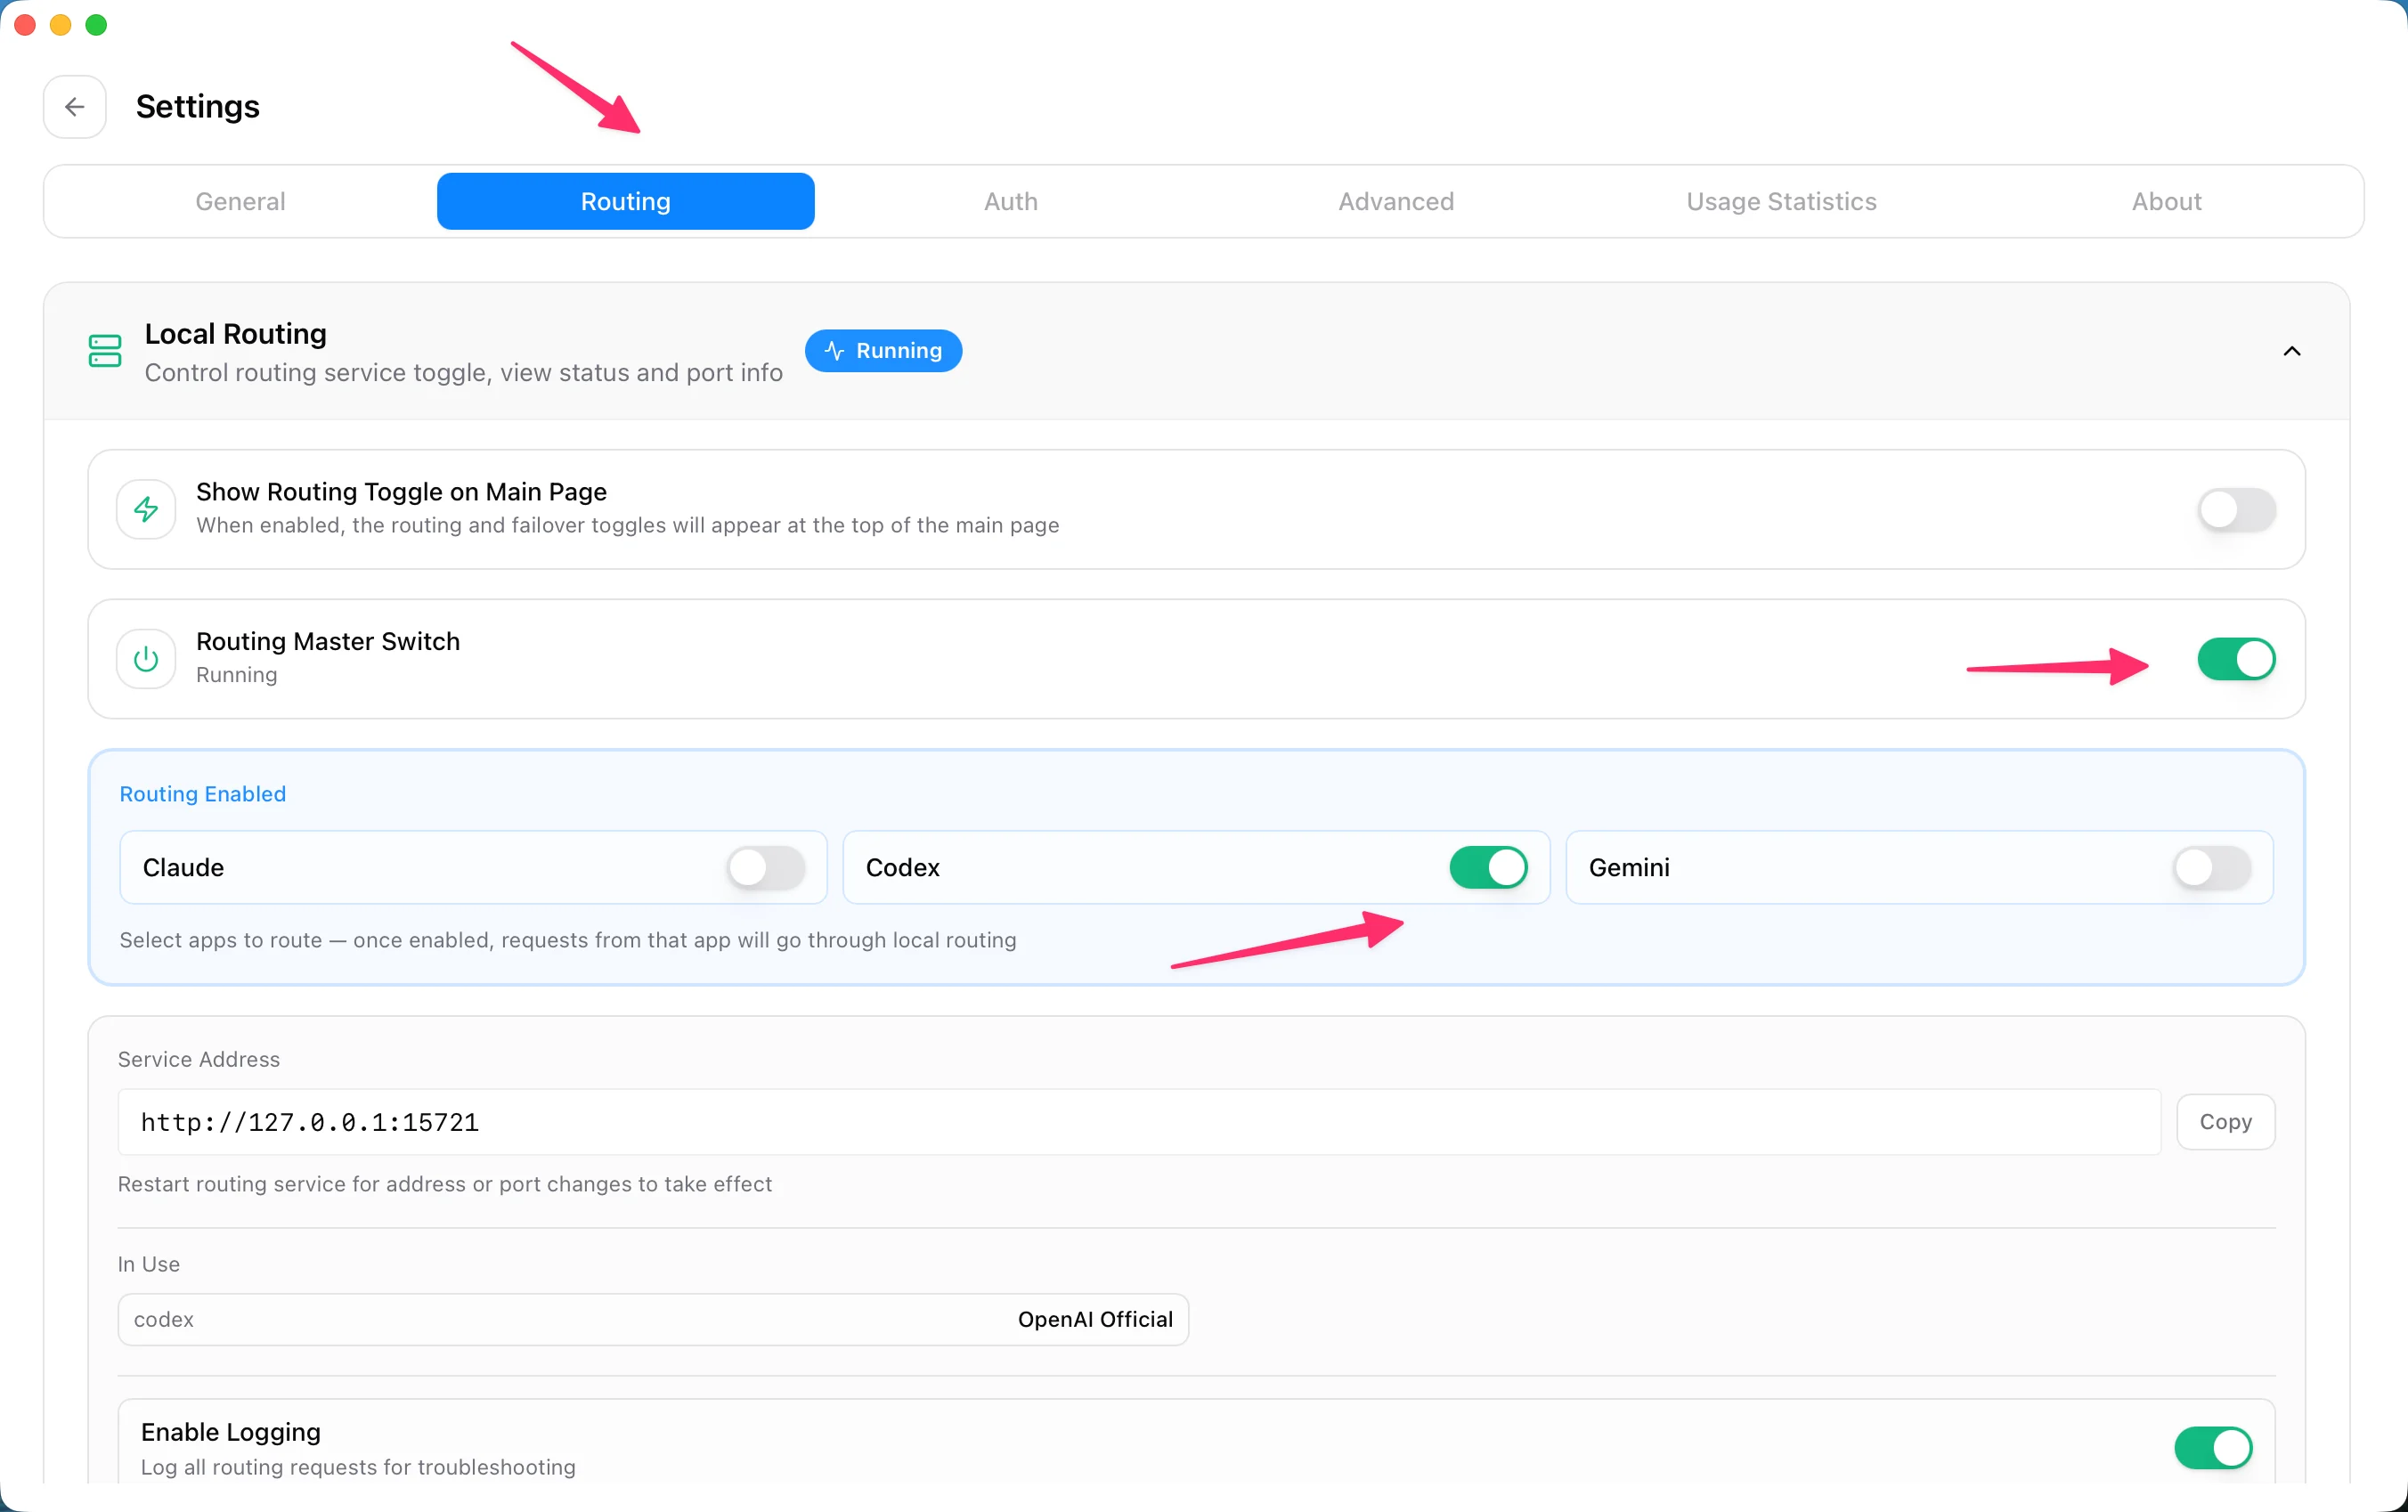The width and height of the screenshot is (2408, 1512).
Task: Click the In Use codex OpenAI Official field
Action: point(653,1319)
